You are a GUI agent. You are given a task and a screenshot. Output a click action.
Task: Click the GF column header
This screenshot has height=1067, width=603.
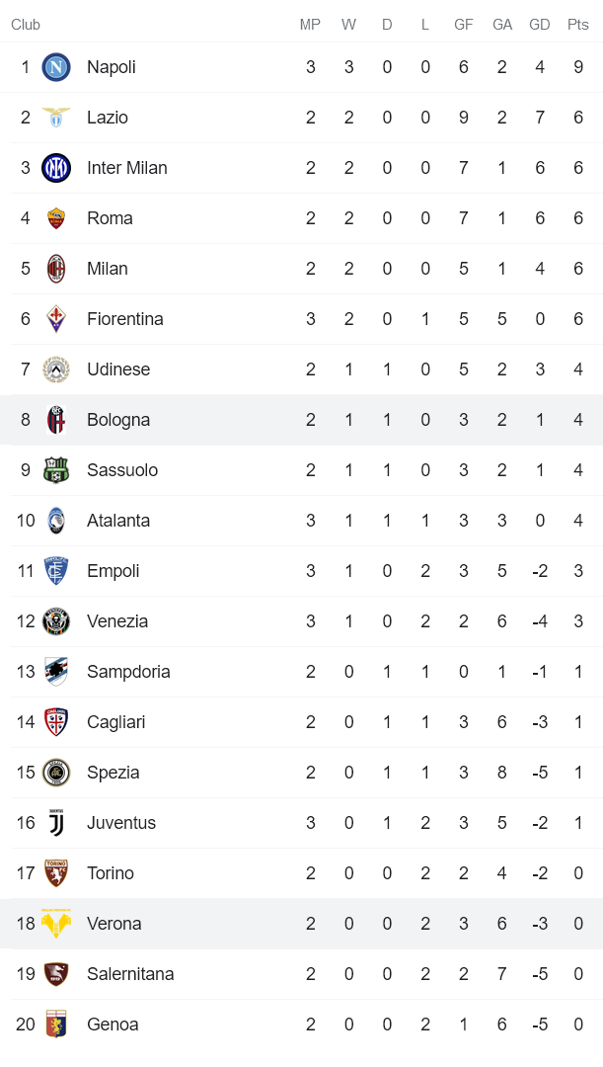[x=464, y=25]
